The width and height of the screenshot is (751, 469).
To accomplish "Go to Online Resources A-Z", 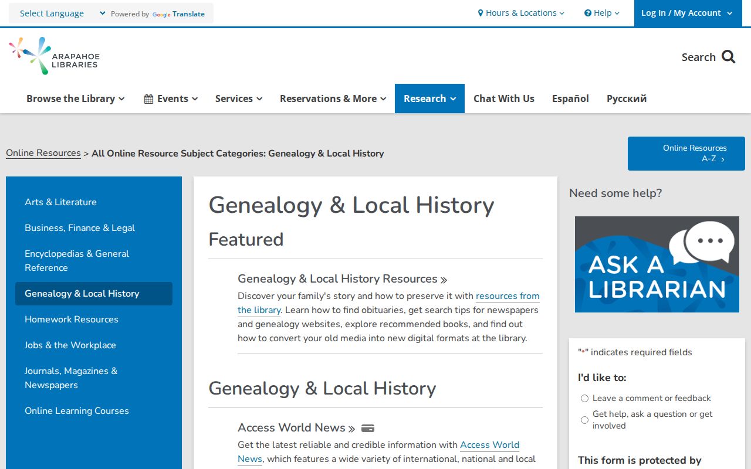I will click(x=686, y=154).
